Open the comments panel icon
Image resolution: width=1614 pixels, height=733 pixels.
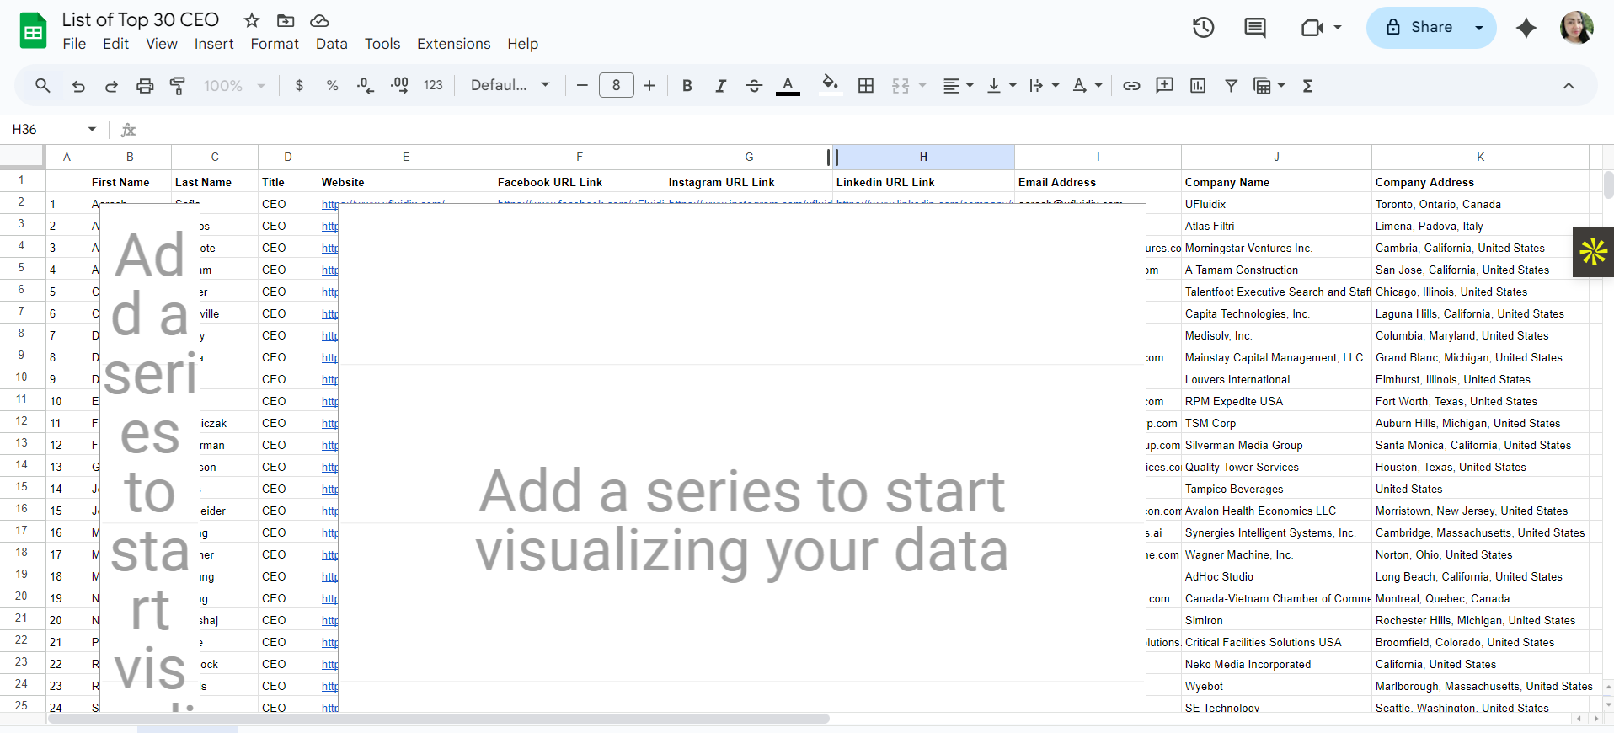(x=1254, y=28)
